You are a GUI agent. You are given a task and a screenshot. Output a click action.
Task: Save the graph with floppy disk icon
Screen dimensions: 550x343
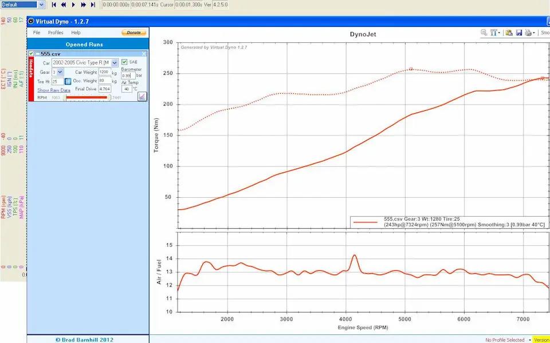click(x=519, y=33)
